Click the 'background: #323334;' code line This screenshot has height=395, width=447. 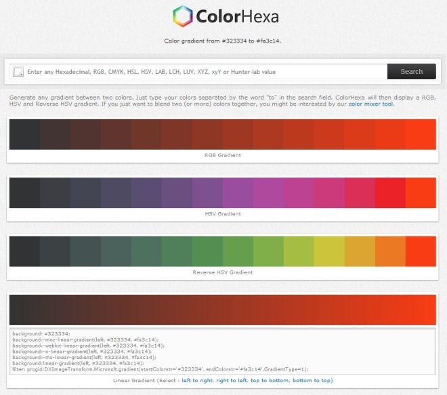point(41,333)
